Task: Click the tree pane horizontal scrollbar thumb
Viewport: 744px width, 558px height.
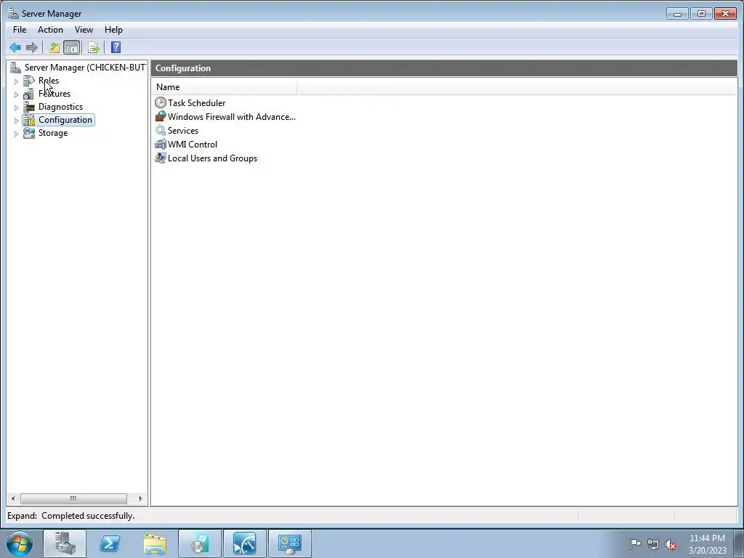Action: tap(73, 498)
